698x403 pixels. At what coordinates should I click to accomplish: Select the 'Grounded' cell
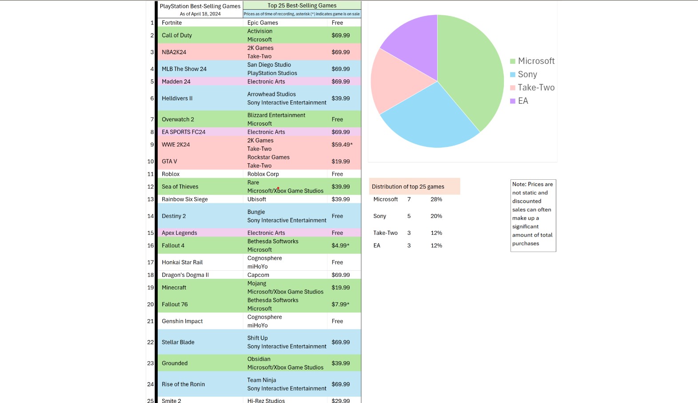click(x=200, y=363)
